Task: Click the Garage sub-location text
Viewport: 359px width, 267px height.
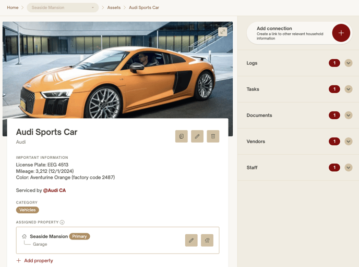Action: [x=40, y=244]
